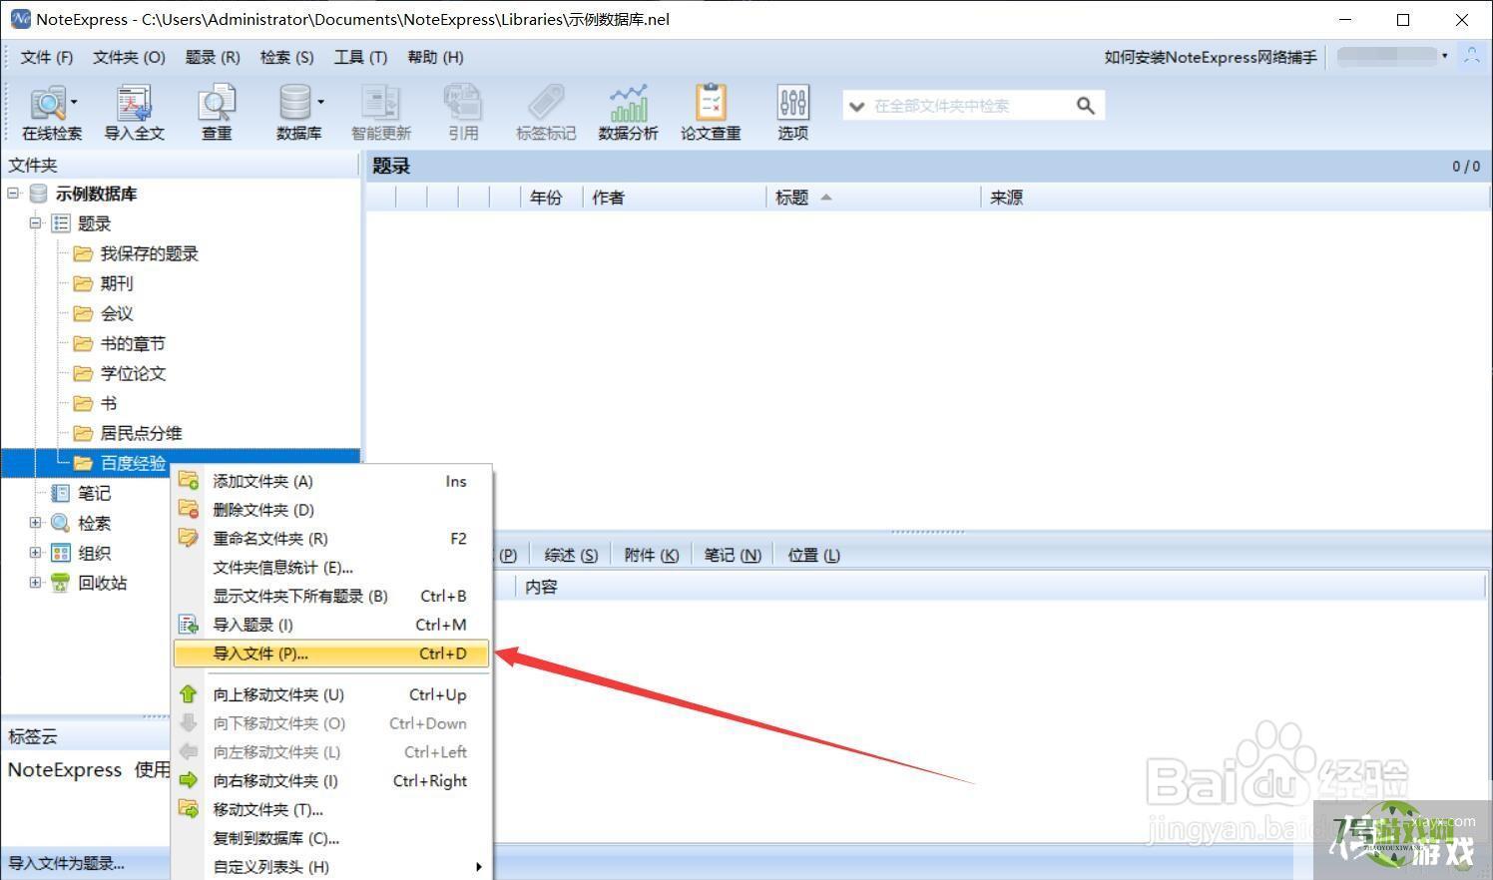Image resolution: width=1493 pixels, height=880 pixels.
Task: Open the 检索 (S) menu
Action: [x=286, y=57]
